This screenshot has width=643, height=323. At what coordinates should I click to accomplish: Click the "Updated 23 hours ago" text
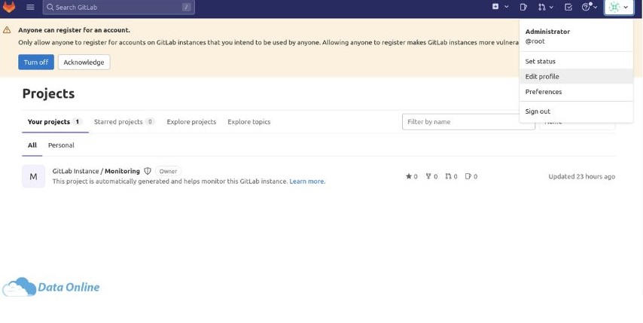(x=581, y=177)
